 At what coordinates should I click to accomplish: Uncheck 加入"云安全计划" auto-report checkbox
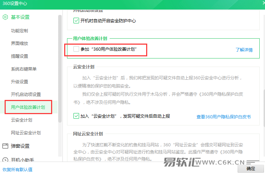[76, 116]
